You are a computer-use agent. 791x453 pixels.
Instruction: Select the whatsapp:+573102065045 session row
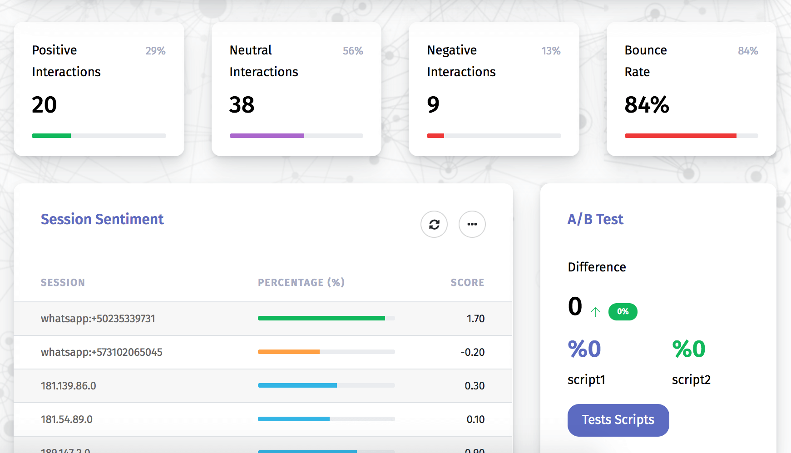coord(263,352)
